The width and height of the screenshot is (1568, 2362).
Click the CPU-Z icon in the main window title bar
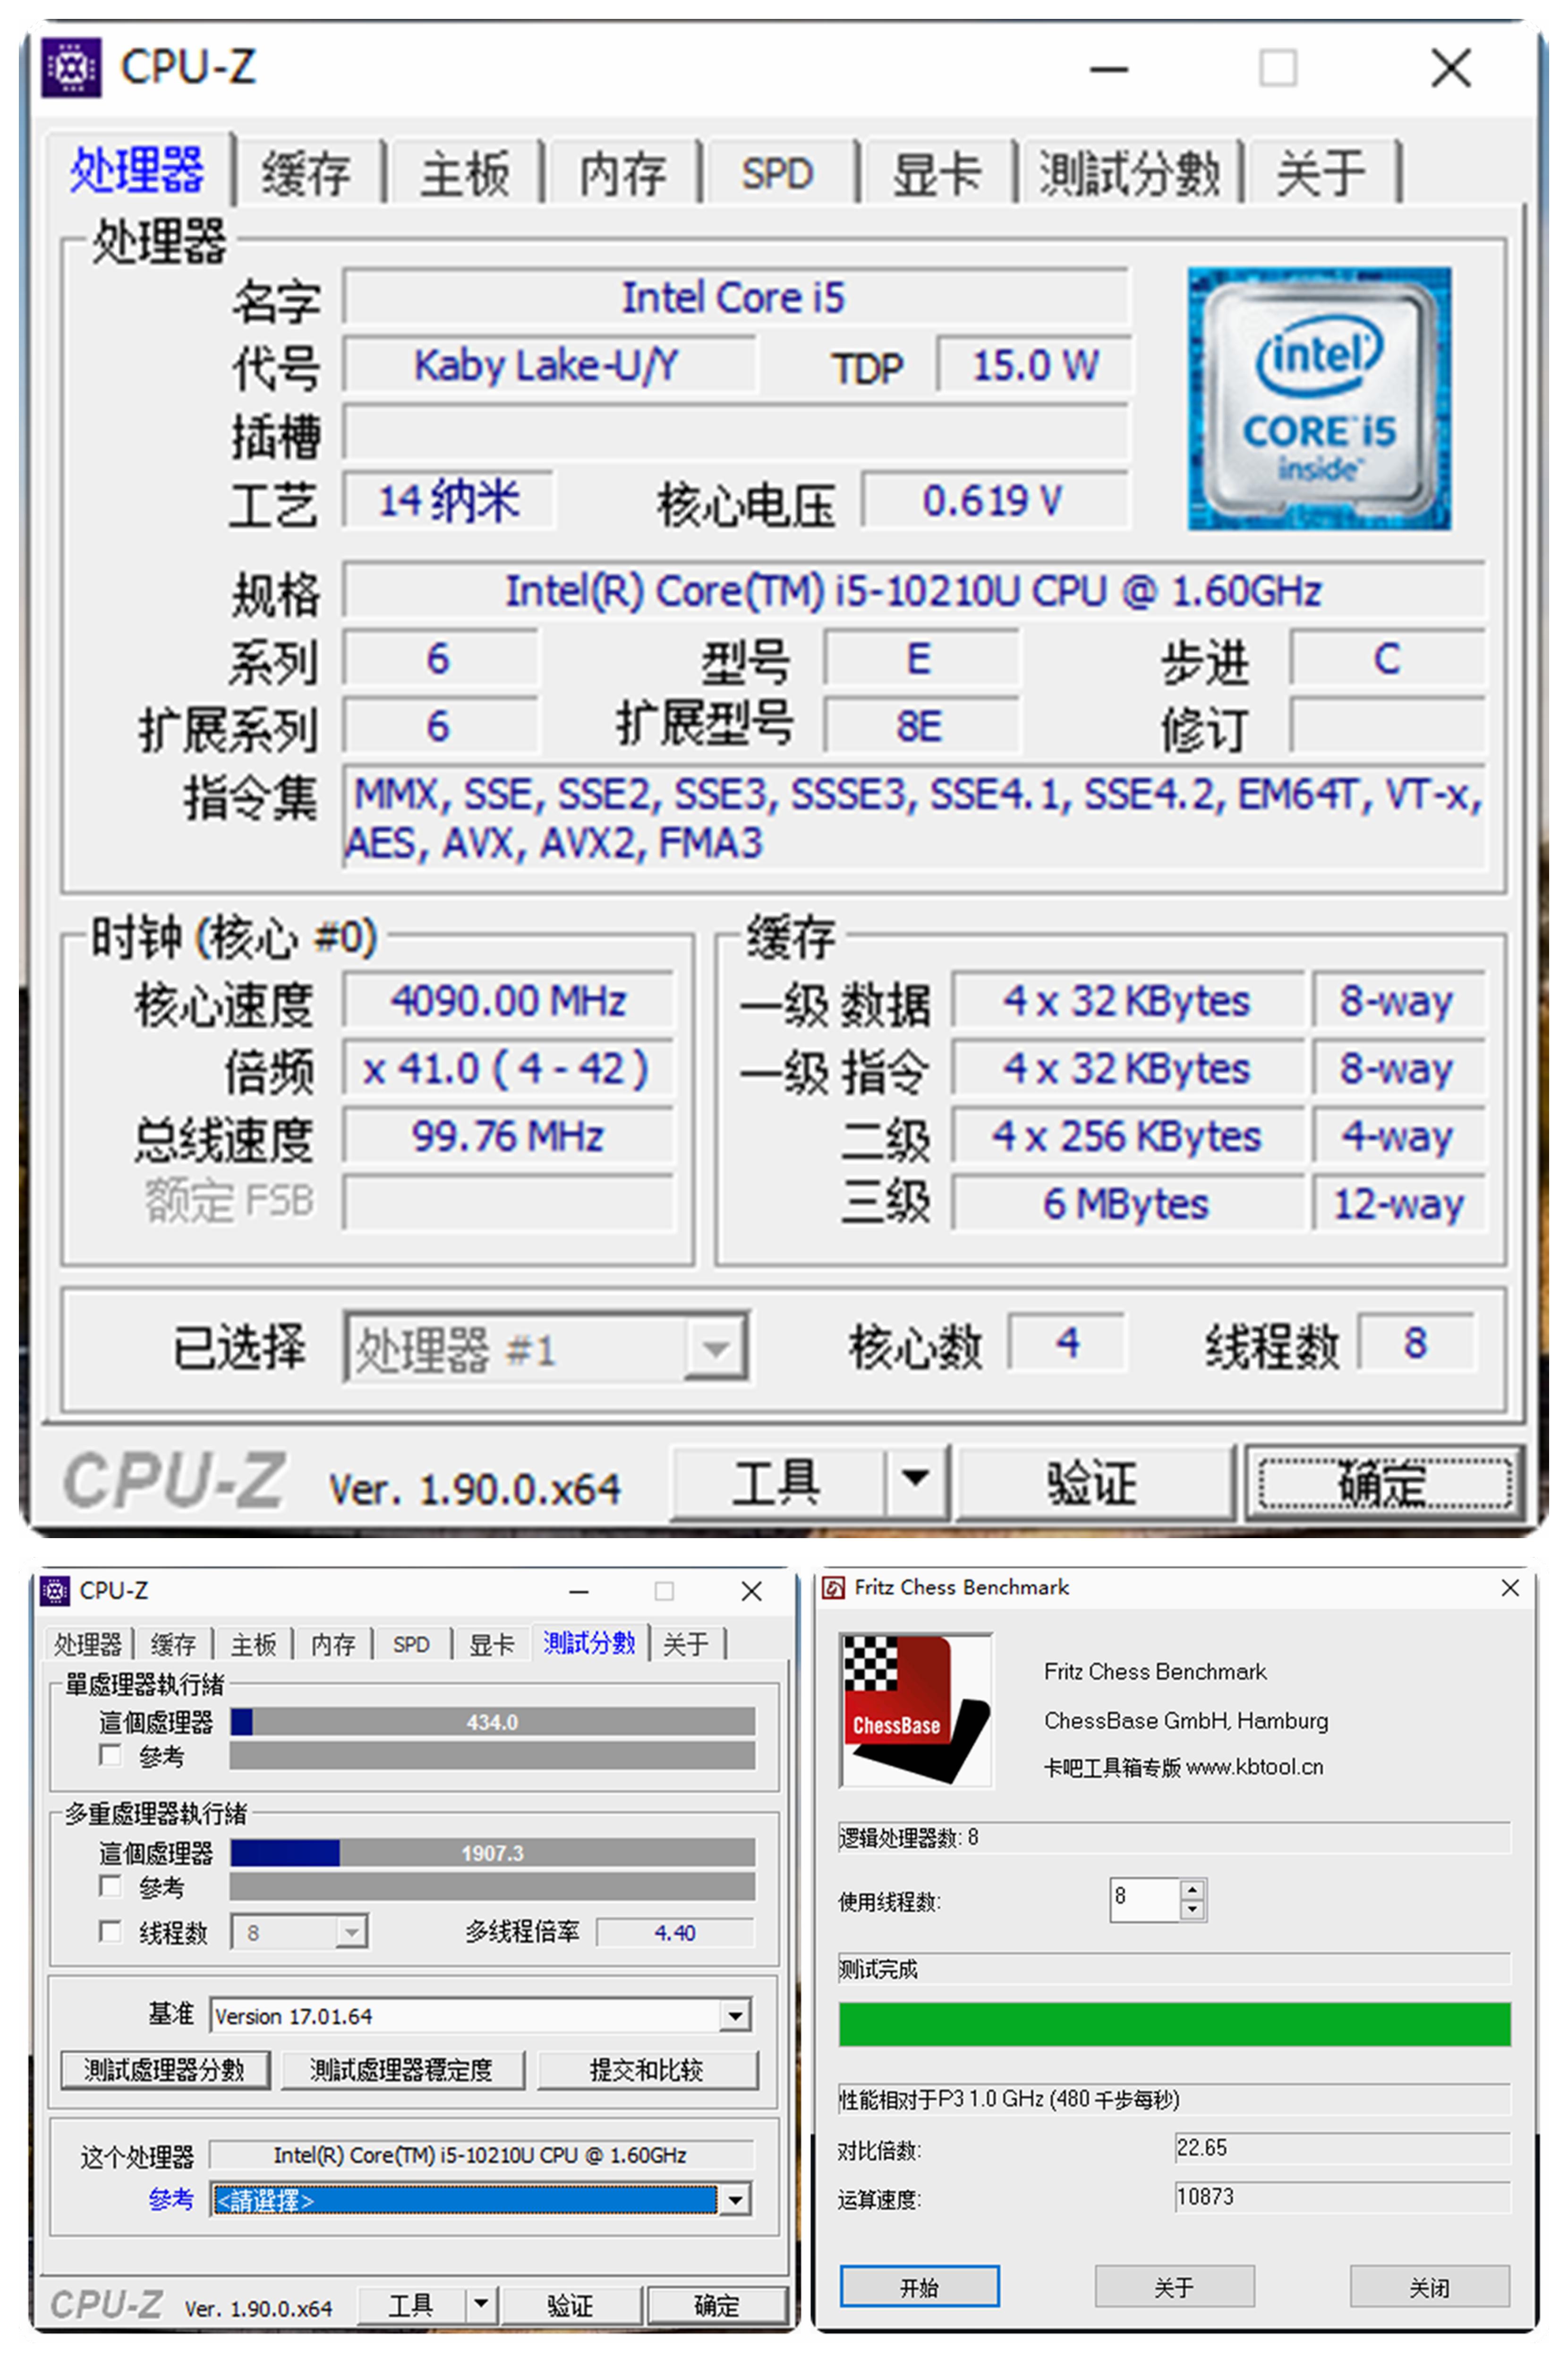pos(72,68)
